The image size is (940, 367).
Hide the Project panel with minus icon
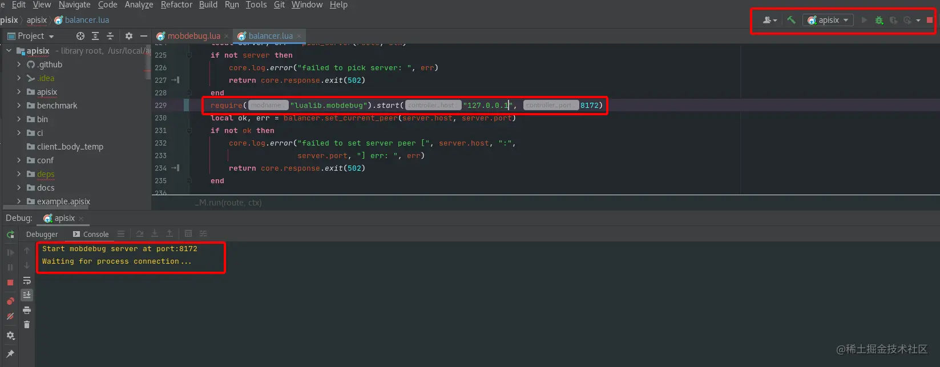point(143,36)
